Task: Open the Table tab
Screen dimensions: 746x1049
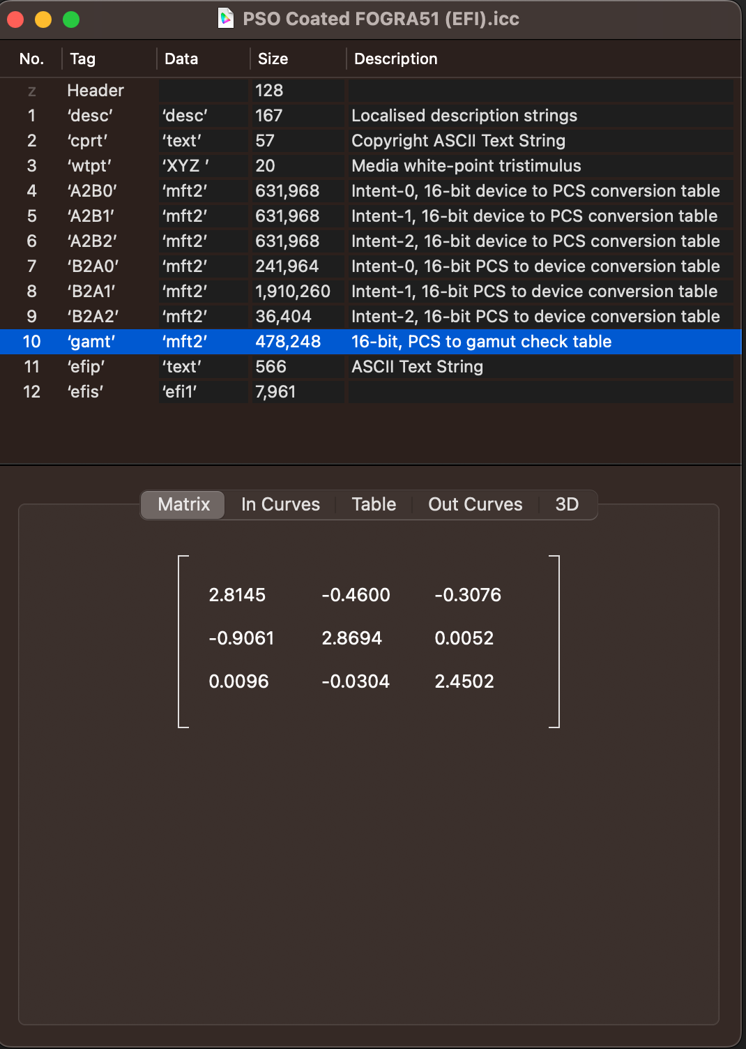Action: 373,504
